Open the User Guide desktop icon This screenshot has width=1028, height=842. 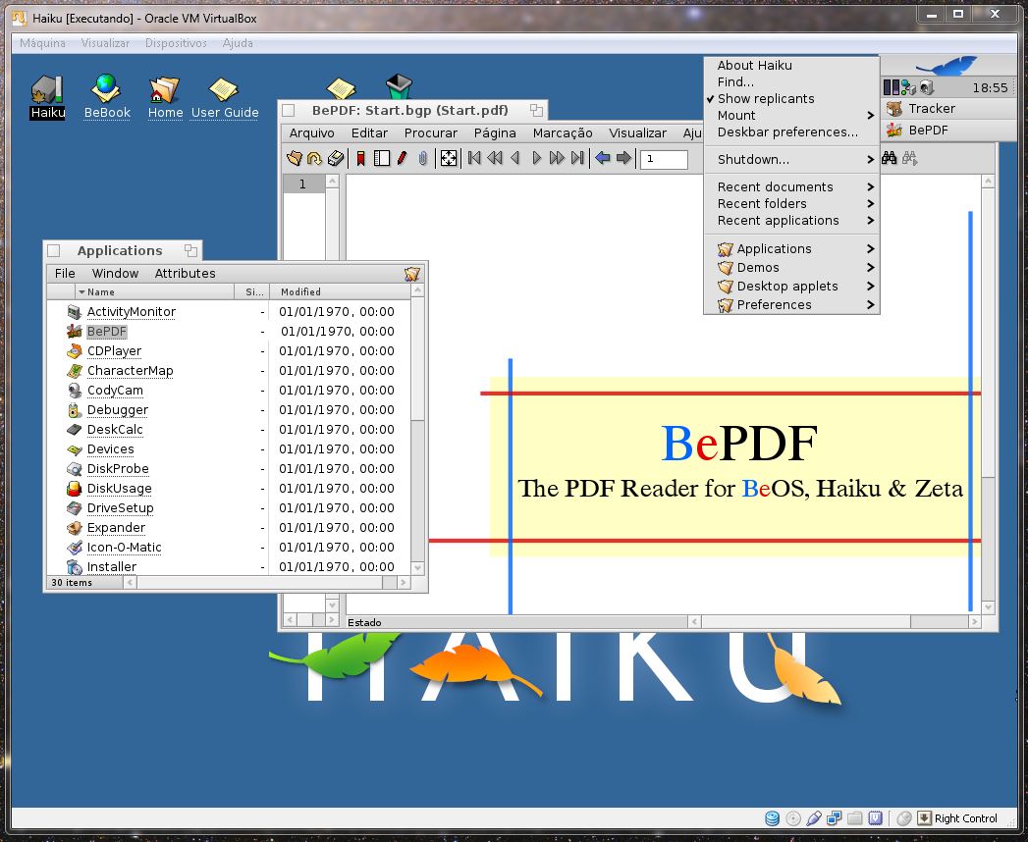tap(224, 98)
